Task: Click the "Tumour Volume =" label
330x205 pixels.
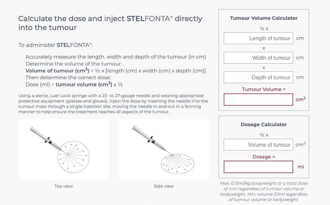Action: (264, 89)
